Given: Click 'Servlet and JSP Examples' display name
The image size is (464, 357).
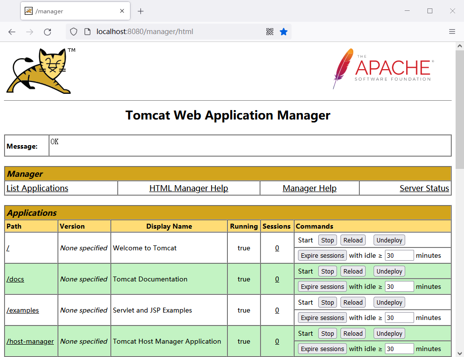Looking at the screenshot, I should pos(152,310).
